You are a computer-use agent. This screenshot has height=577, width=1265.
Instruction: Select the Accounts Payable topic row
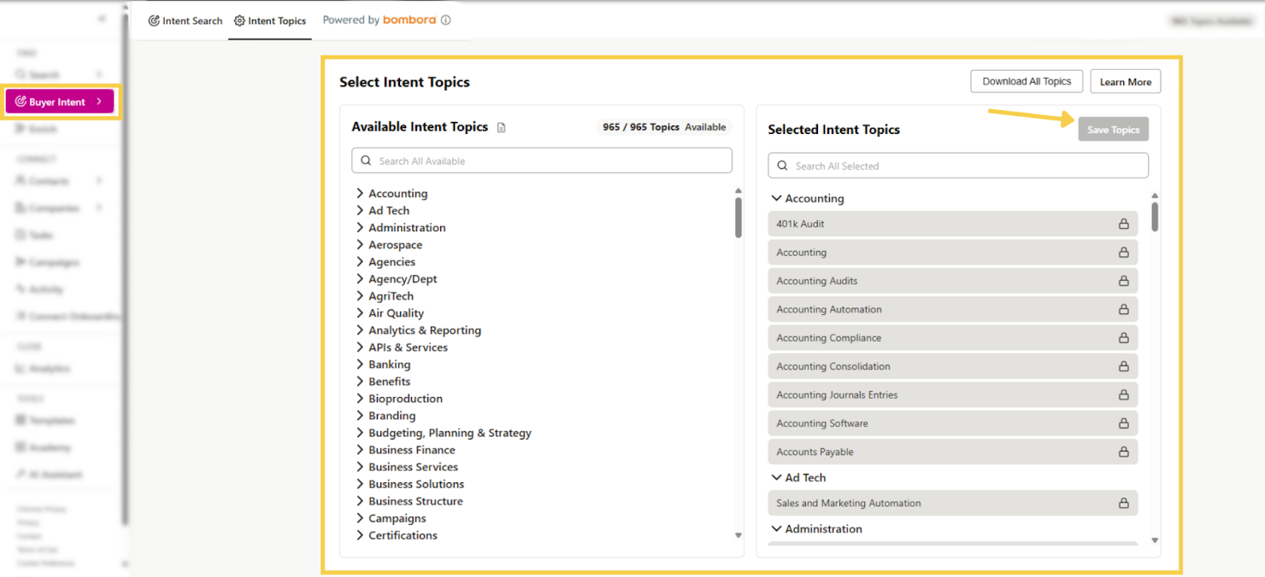point(953,452)
